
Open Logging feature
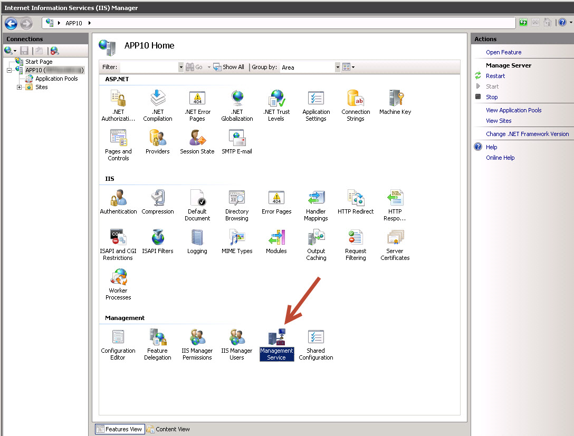[x=197, y=241]
